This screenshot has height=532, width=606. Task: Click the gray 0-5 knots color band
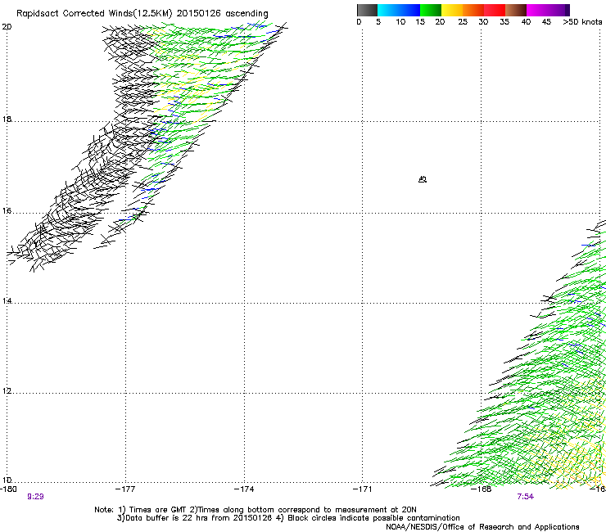tap(367, 10)
